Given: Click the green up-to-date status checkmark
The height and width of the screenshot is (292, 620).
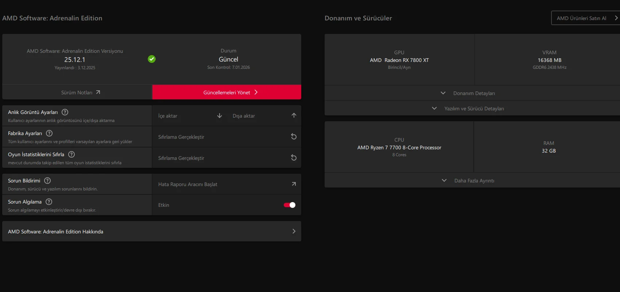Looking at the screenshot, I should (152, 59).
